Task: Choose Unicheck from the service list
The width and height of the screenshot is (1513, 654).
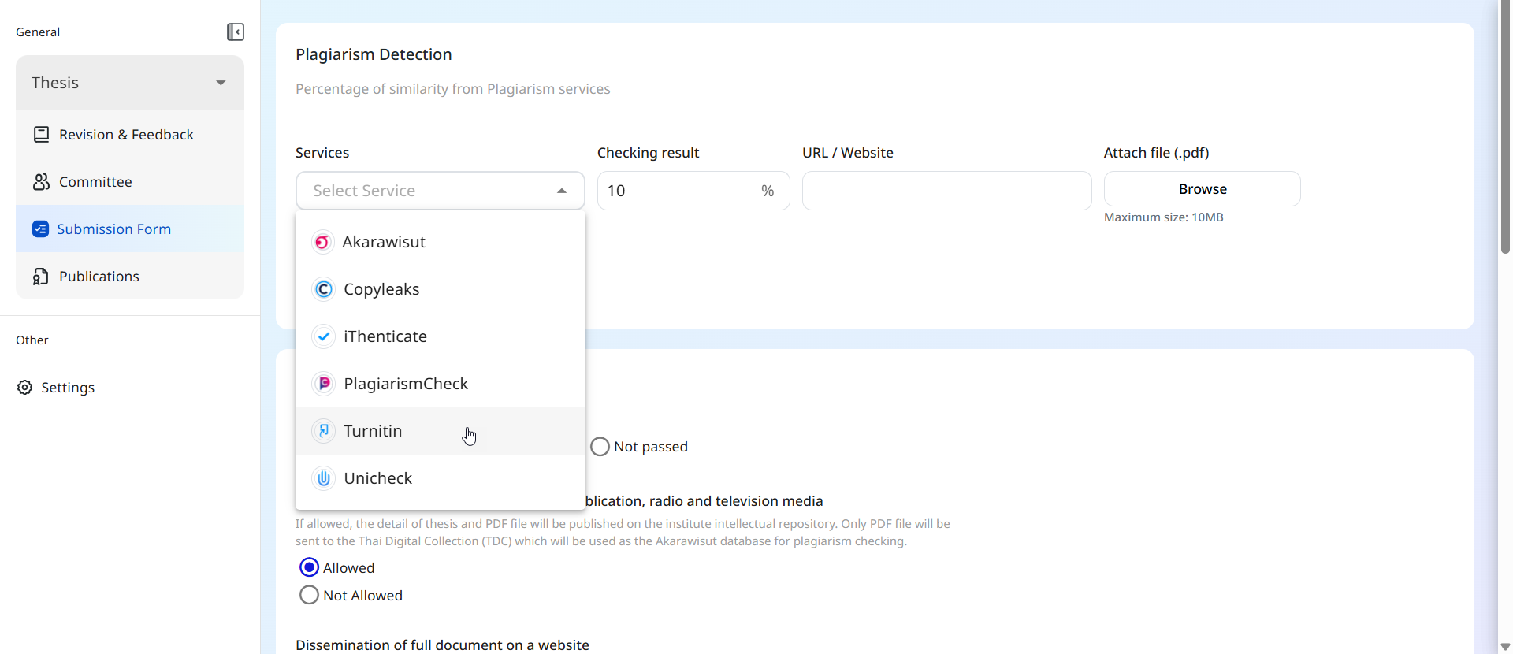Action: pyautogui.click(x=441, y=478)
